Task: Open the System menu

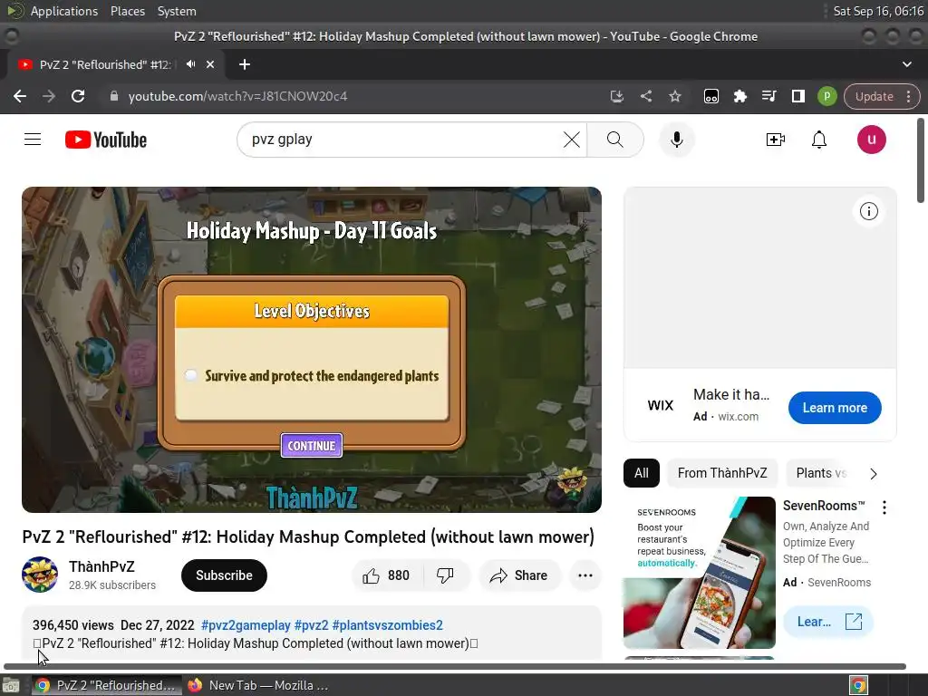Action: tap(177, 11)
